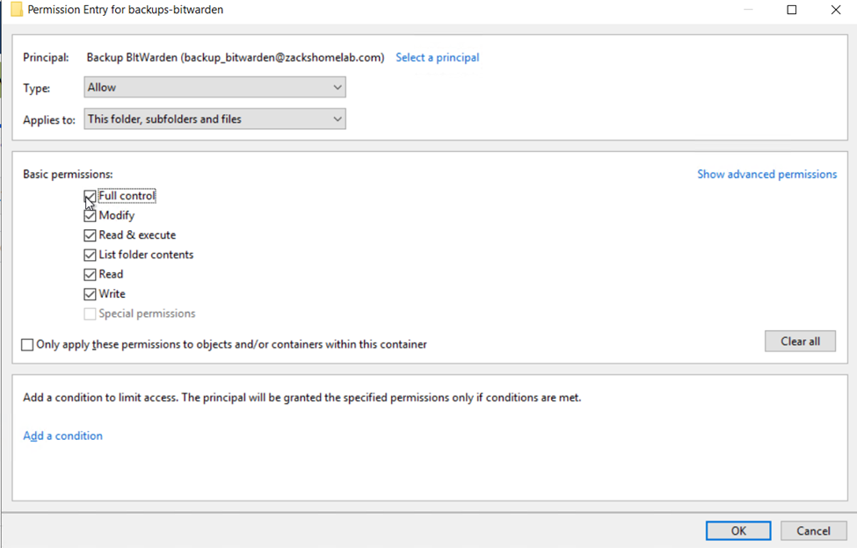857x548 pixels.
Task: Click the folder icon in title bar
Action: click(x=17, y=10)
